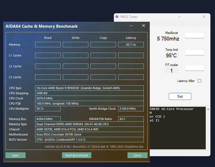Close the PBO2 Tuner window
Viewport: 215px width, 167px height.
coord(204,17)
